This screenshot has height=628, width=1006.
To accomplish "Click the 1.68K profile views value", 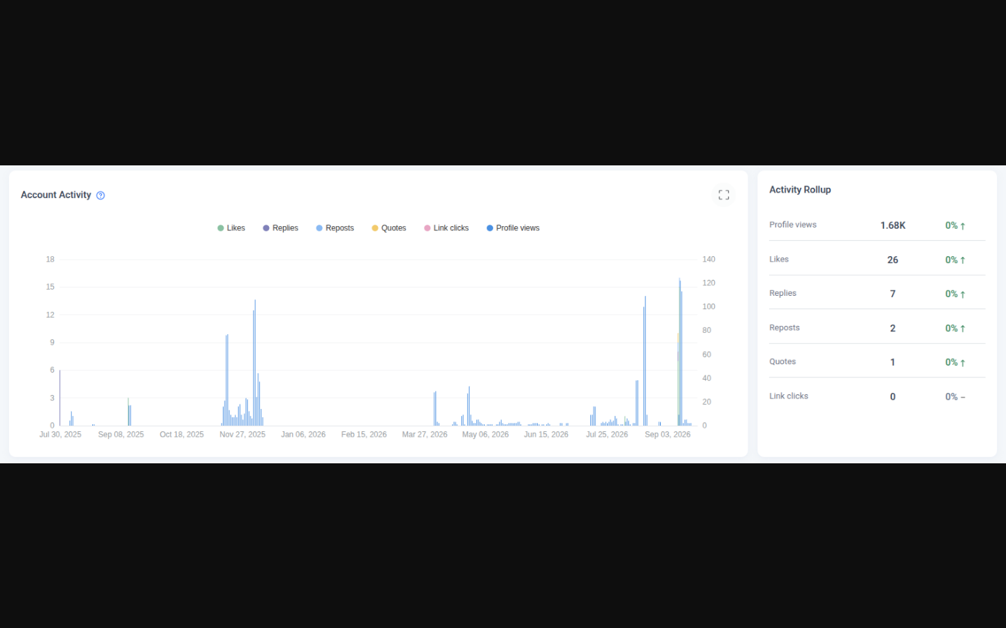I will [x=893, y=225].
